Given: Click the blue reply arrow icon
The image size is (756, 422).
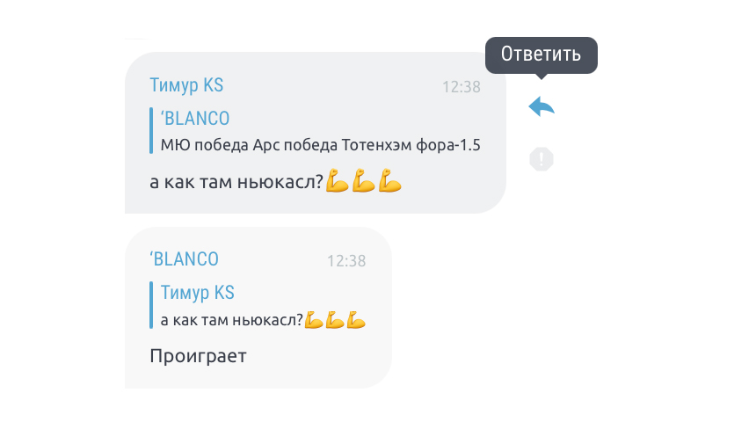Looking at the screenshot, I should tap(542, 106).
